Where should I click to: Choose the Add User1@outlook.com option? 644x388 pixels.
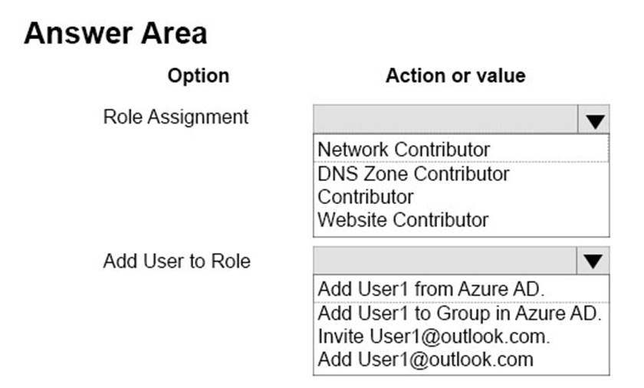(425, 359)
